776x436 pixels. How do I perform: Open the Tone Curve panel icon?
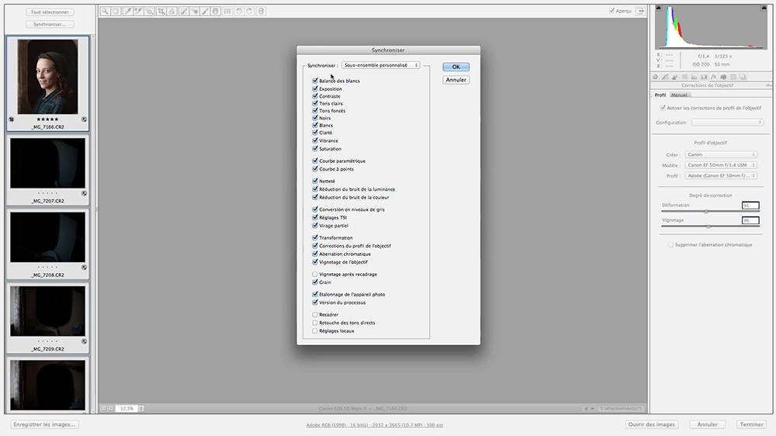pos(665,77)
